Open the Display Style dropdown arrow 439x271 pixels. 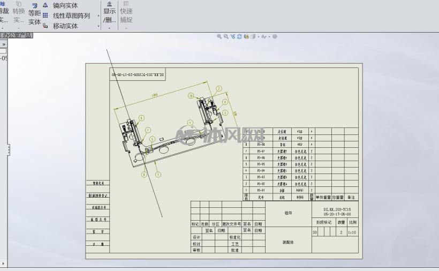coord(258,36)
